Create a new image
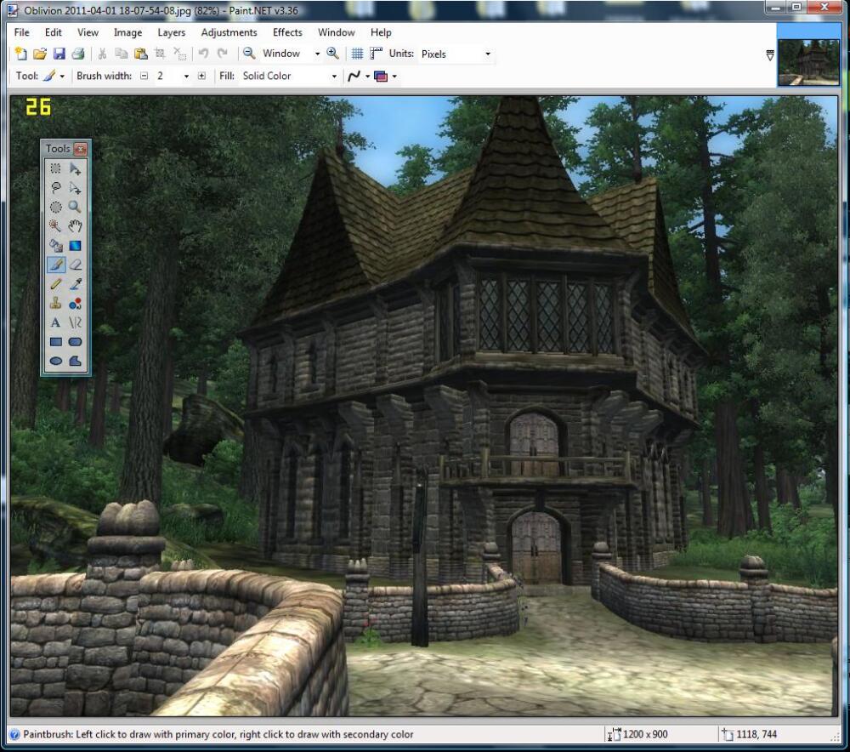The height and width of the screenshot is (752, 850). [x=20, y=54]
